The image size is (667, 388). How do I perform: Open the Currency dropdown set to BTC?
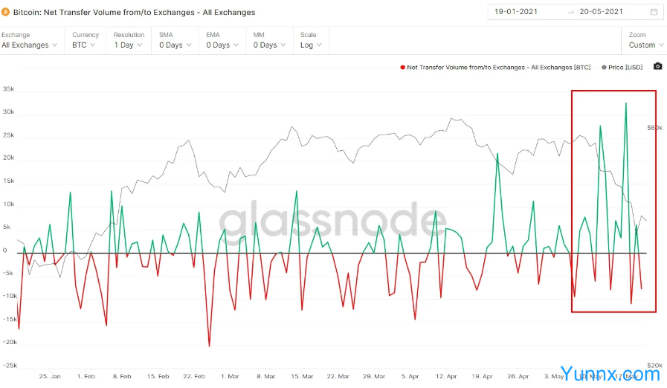(x=85, y=45)
